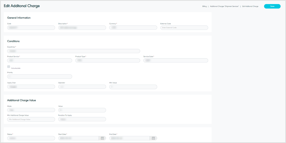Click the Priority input field
286x143 pixels.
(39, 76)
